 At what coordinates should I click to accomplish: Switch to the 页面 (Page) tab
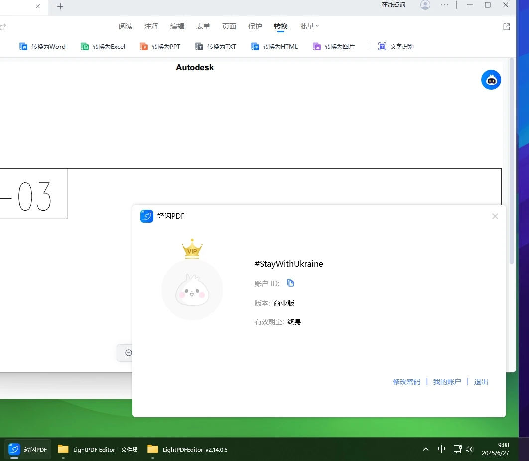coord(229,26)
